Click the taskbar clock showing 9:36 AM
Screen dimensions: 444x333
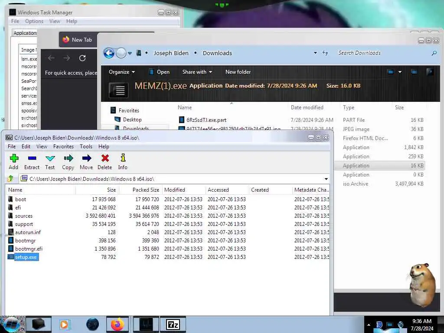point(421,325)
